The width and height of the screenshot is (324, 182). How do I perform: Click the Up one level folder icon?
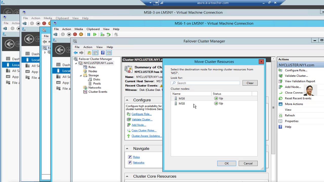[x=89, y=53]
